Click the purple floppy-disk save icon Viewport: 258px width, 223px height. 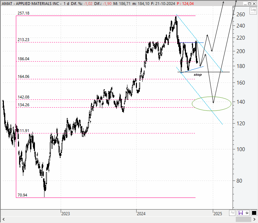point(241,213)
